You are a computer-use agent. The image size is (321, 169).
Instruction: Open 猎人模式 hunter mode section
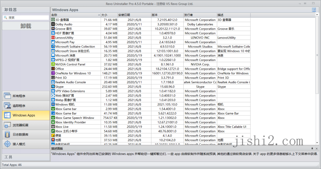pos(26,144)
